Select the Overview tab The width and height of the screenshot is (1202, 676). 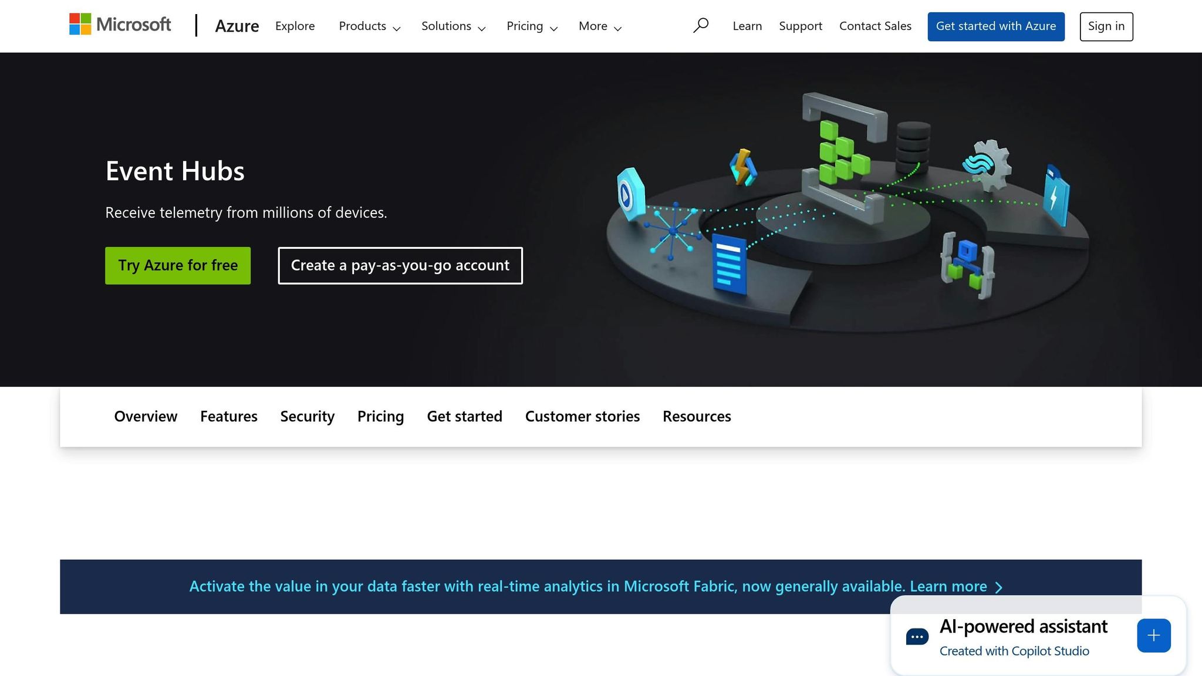point(146,417)
